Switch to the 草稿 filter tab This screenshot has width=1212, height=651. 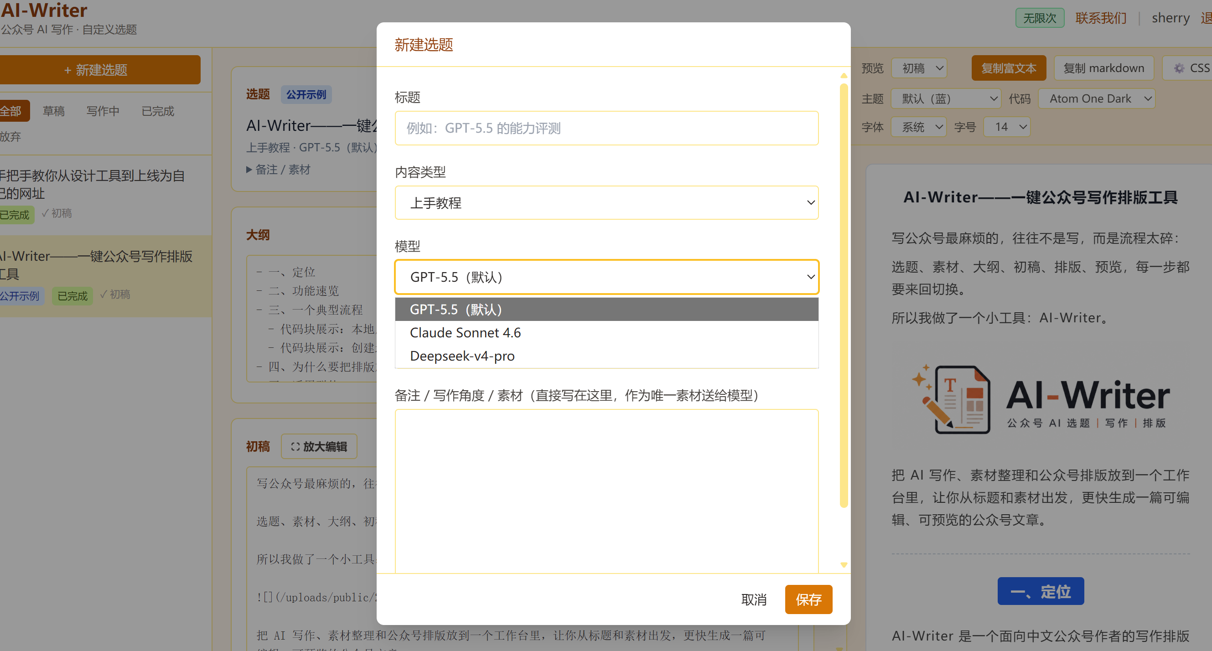point(54,111)
